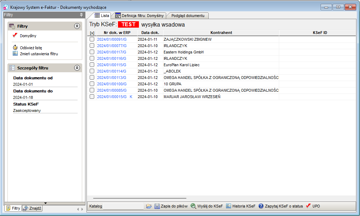Collapse the Szczegóły filtru section
The height and width of the screenshot is (216, 360).
point(77,68)
